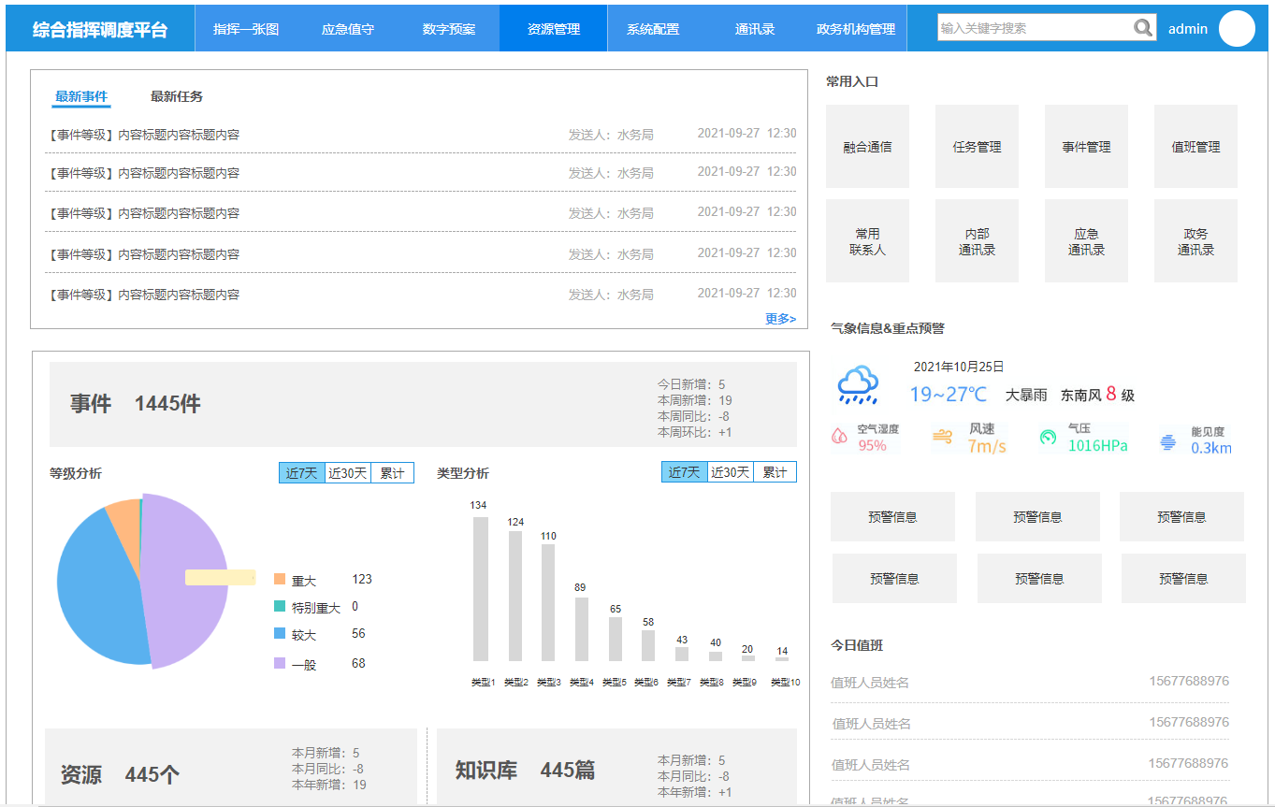Open the 任务管理 shortcut
1275x807 pixels.
tap(977, 147)
